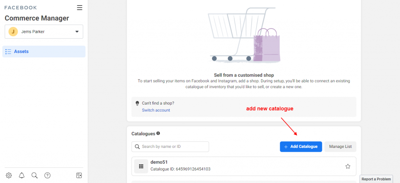Click the Add Catalogue button
400x183 pixels.
tap(301, 147)
